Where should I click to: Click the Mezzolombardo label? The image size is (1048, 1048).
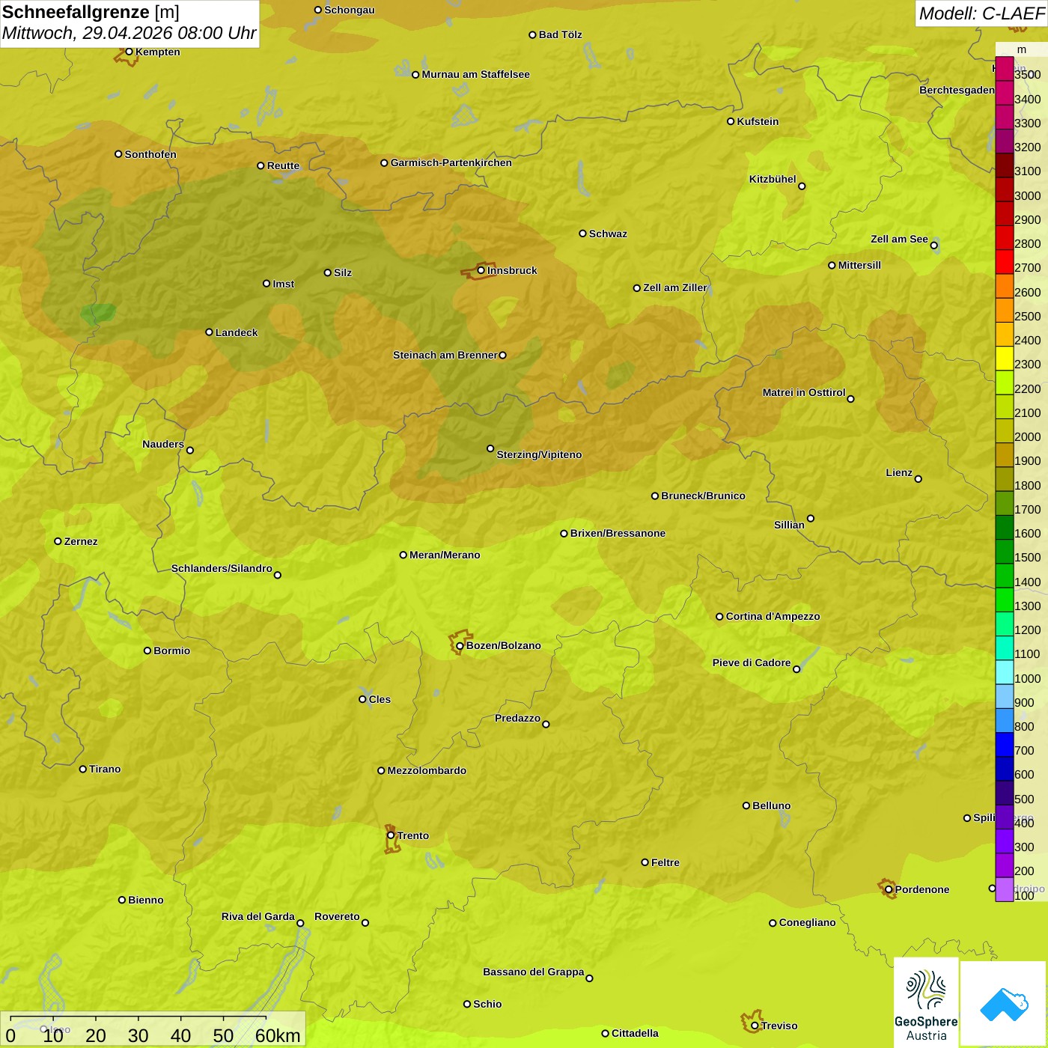coord(427,770)
